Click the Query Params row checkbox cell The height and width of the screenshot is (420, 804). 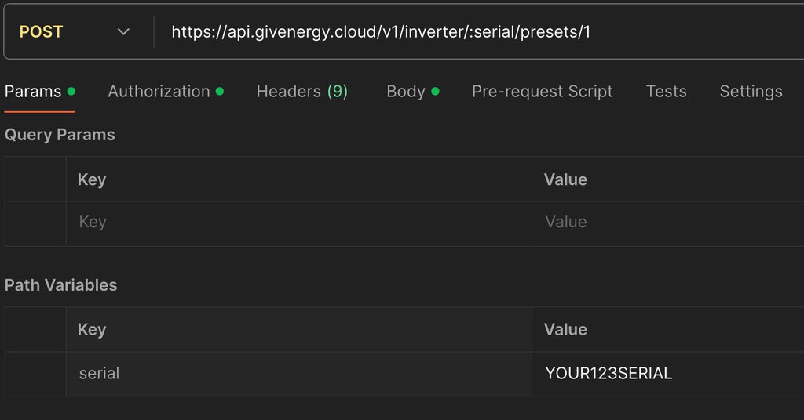click(x=35, y=223)
